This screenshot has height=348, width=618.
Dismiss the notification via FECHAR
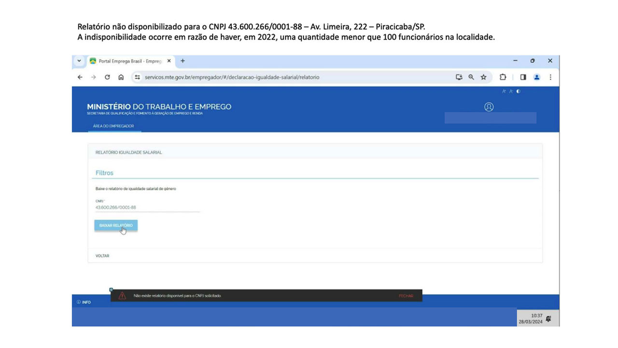tap(406, 295)
